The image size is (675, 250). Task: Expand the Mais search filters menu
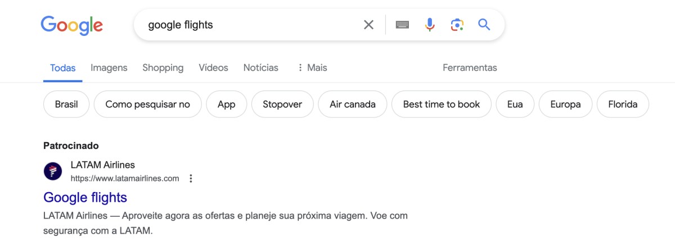click(312, 68)
